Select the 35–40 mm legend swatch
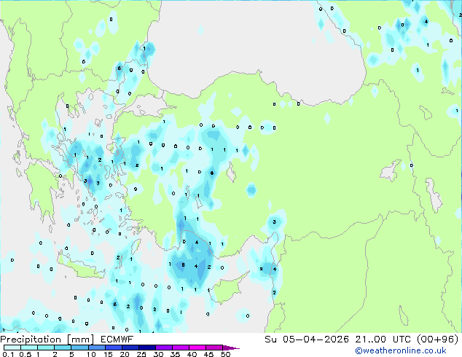 point(181,348)
